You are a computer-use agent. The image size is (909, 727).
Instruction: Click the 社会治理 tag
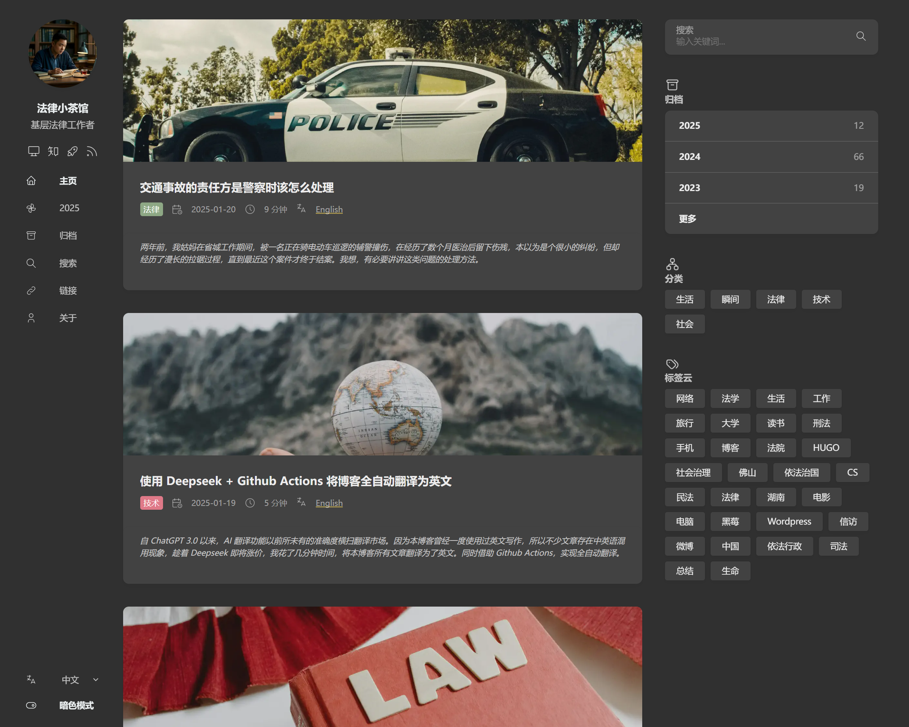[x=693, y=473]
